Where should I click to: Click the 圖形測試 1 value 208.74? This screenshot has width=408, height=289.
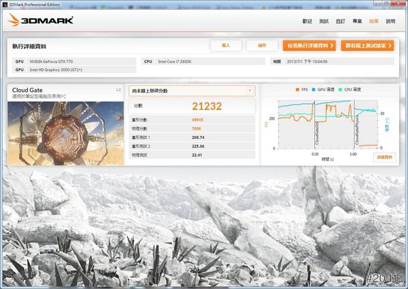(198, 137)
